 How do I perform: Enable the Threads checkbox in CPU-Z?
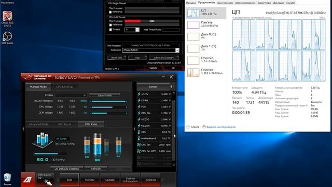point(110,30)
